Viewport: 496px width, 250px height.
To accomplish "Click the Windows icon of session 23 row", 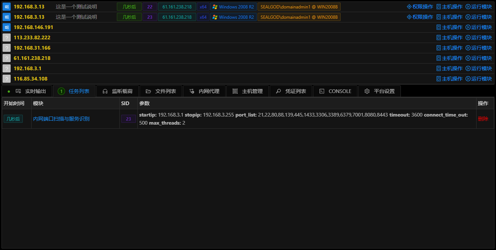I will tap(7, 17).
